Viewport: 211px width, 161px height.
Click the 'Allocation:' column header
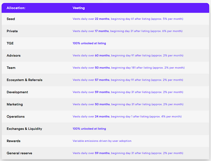click(16, 8)
